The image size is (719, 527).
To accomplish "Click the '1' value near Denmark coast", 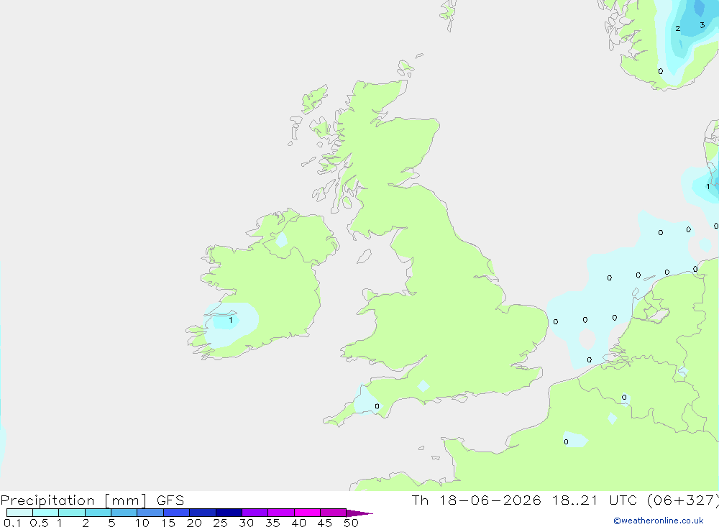I will (x=708, y=187).
